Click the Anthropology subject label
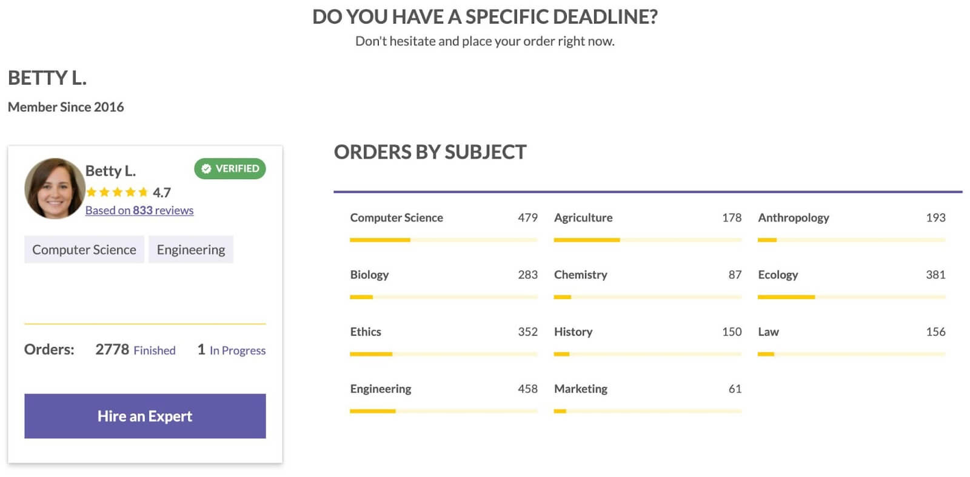 (x=794, y=217)
